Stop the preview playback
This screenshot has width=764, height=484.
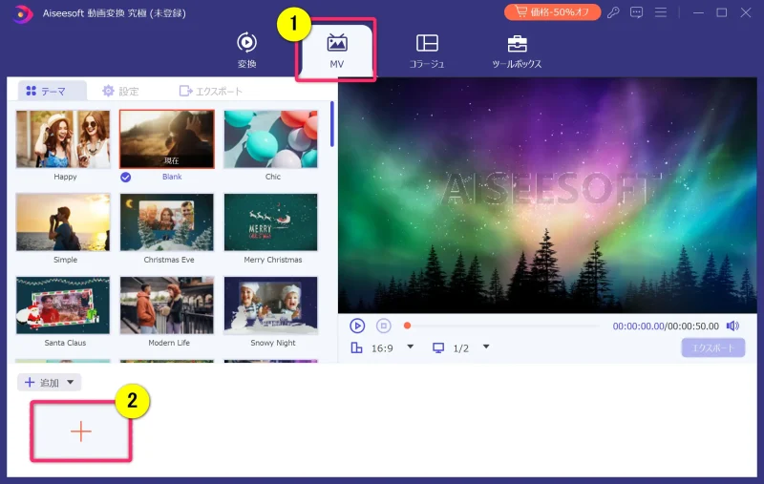tap(384, 326)
